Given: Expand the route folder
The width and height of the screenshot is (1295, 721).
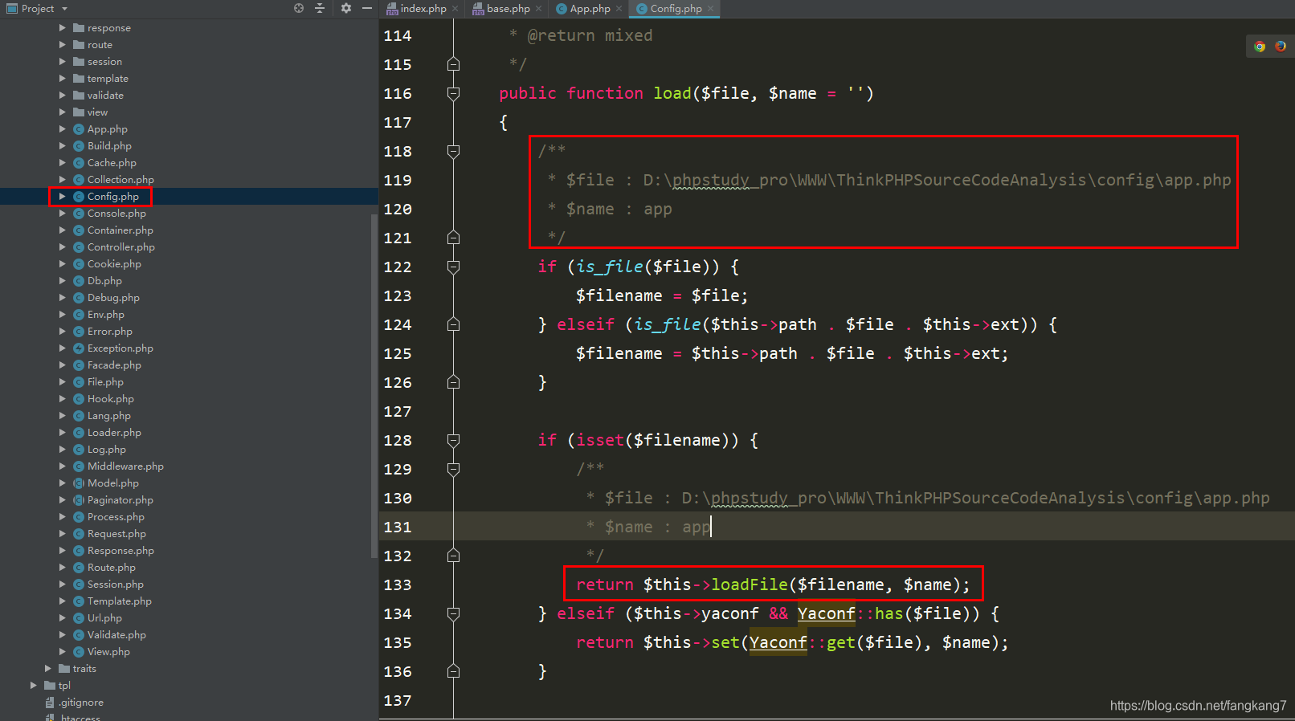Looking at the screenshot, I should coord(63,45).
